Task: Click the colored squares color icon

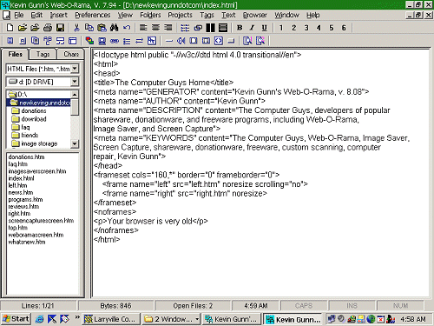Action: tap(89, 41)
